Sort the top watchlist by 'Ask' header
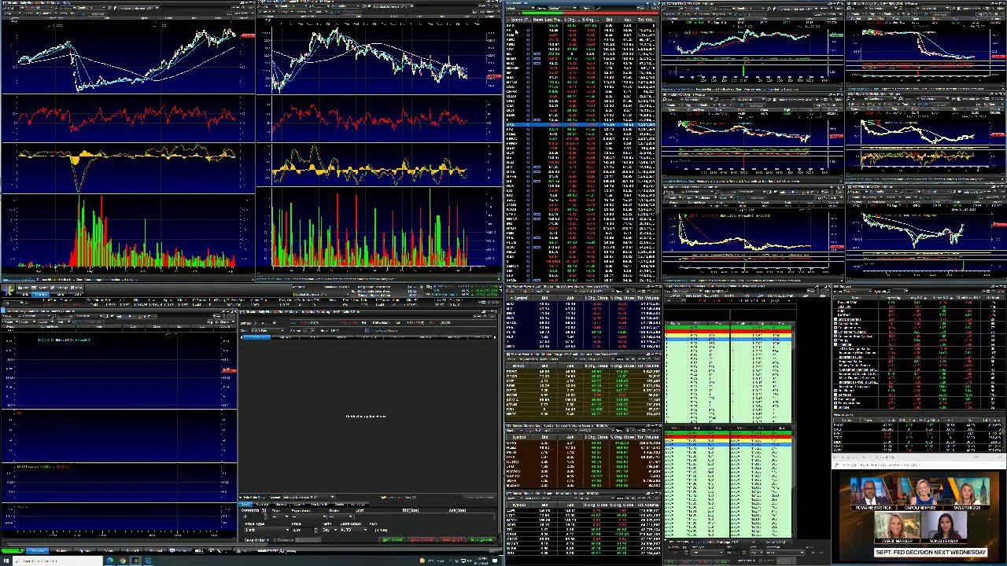This screenshot has height=566, width=1007. [x=627, y=20]
